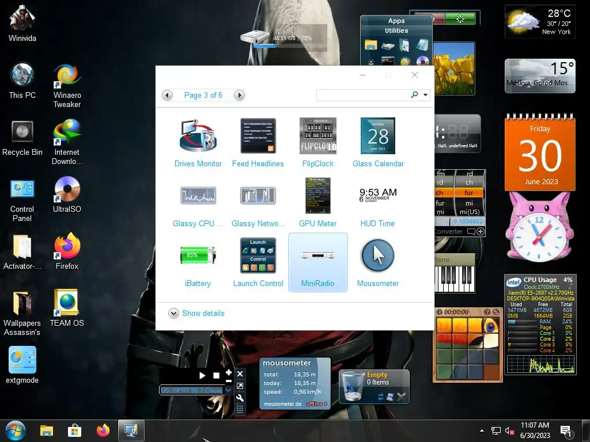Open the MiniRadio station dropdown

click(x=228, y=390)
